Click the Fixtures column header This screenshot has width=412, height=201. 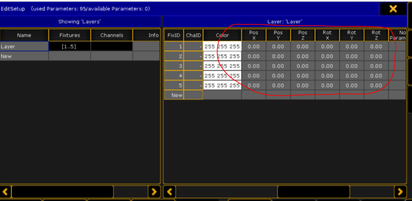(x=70, y=35)
